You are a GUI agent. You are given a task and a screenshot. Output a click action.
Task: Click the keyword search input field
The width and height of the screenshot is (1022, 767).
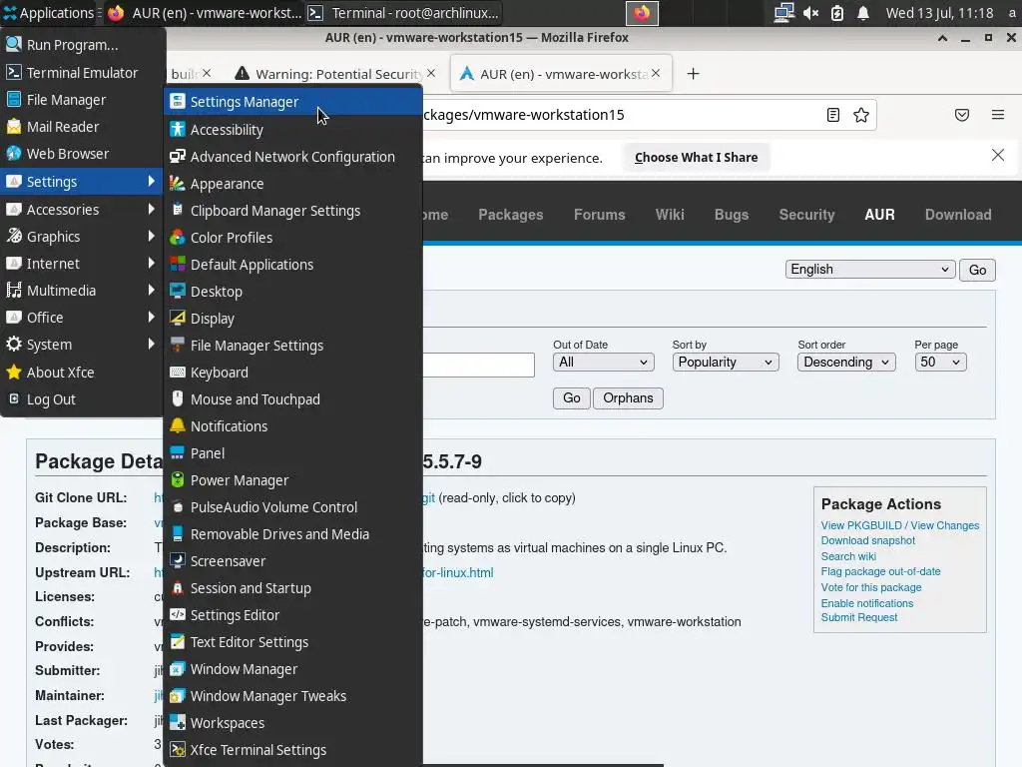click(479, 365)
